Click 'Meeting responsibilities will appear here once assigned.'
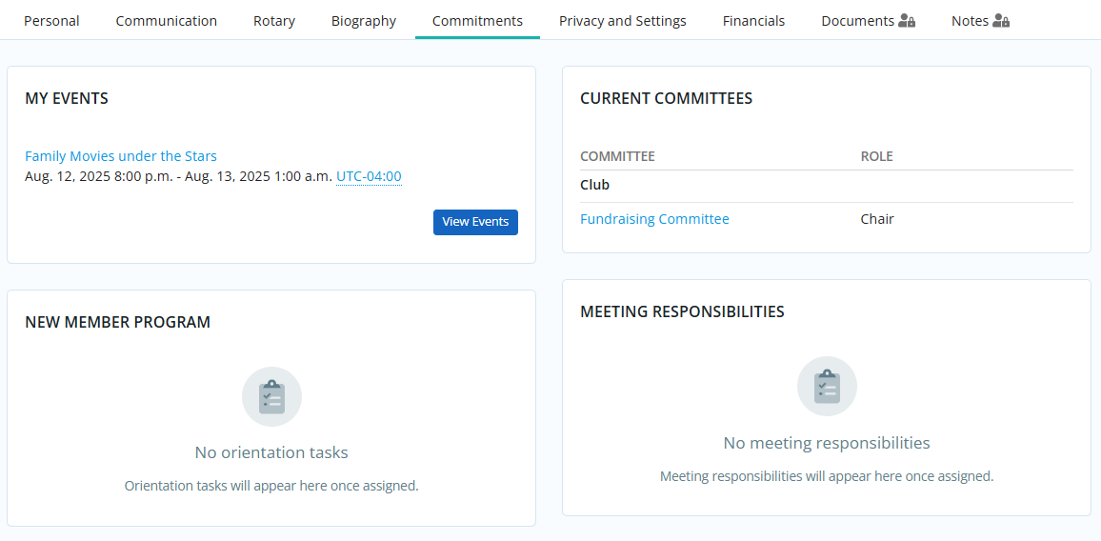 827,475
